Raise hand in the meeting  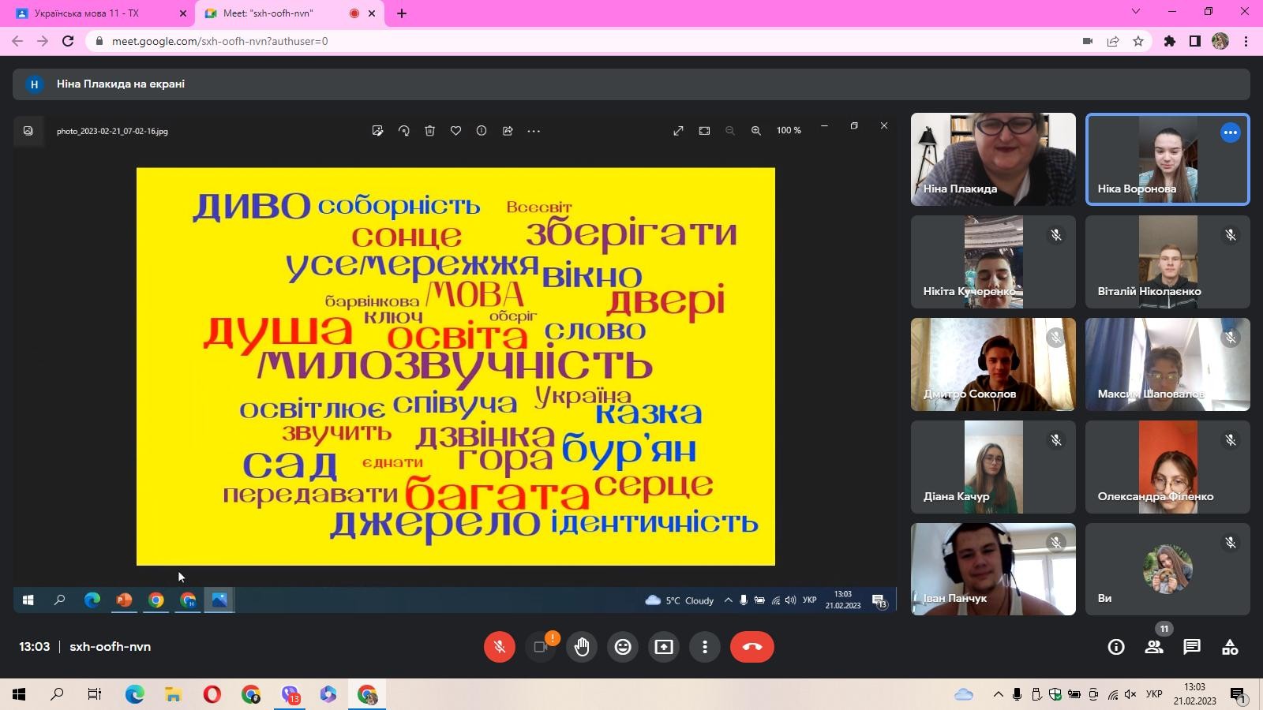coord(582,647)
